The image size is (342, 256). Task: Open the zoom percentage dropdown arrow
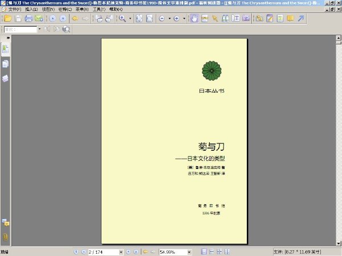pos(189,252)
